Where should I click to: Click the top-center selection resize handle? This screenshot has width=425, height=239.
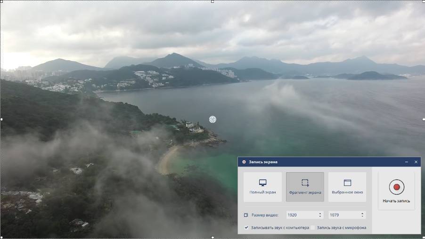(212, 1)
